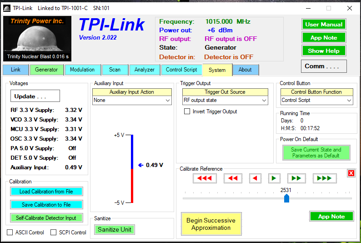Click Begin Successive Approximation
This screenshot has width=361, height=243.
point(211,224)
